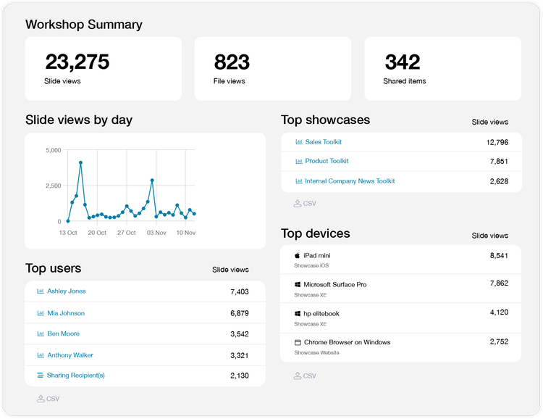The width and height of the screenshot is (543, 419).
Task: Click chart icon beside Product Toolkit
Action: coord(299,161)
